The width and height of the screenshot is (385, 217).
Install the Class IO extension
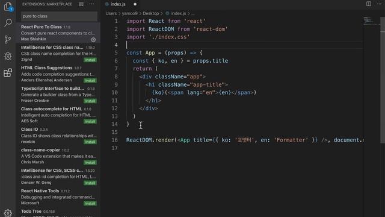point(90,142)
